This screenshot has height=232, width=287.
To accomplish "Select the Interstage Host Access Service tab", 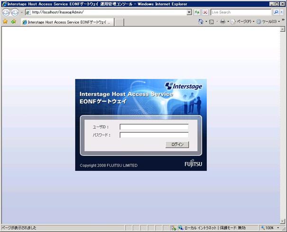I will click(67, 22).
